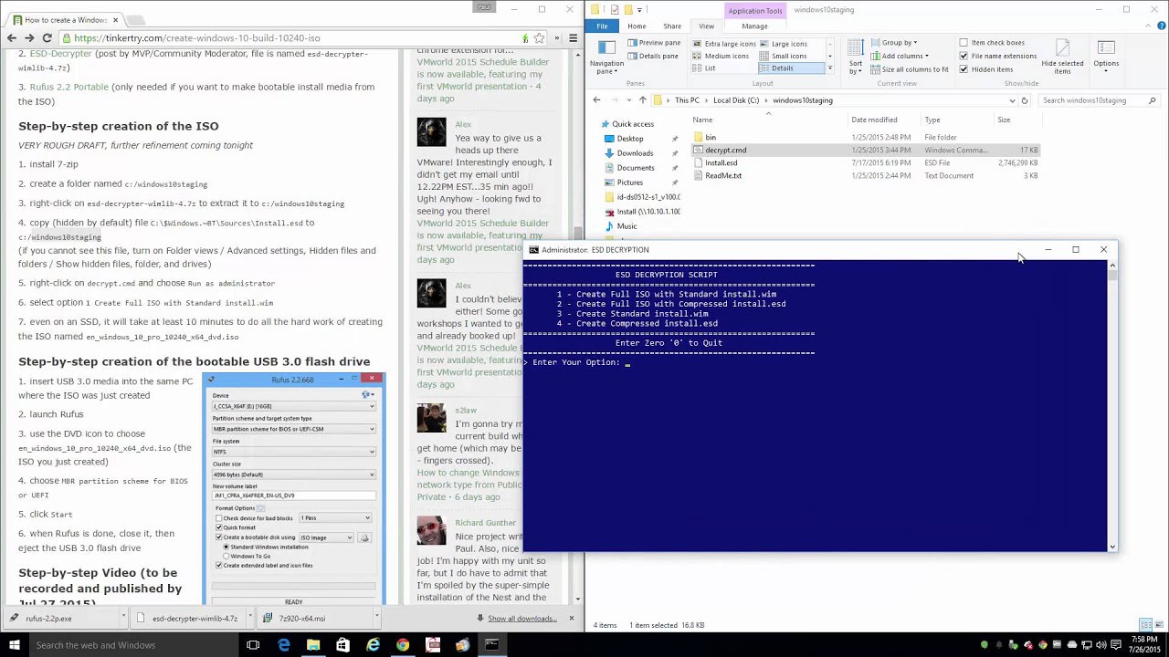Viewport: 1169px width, 657px height.
Task: Switch to large-icons view in status bar
Action: coord(1159,625)
